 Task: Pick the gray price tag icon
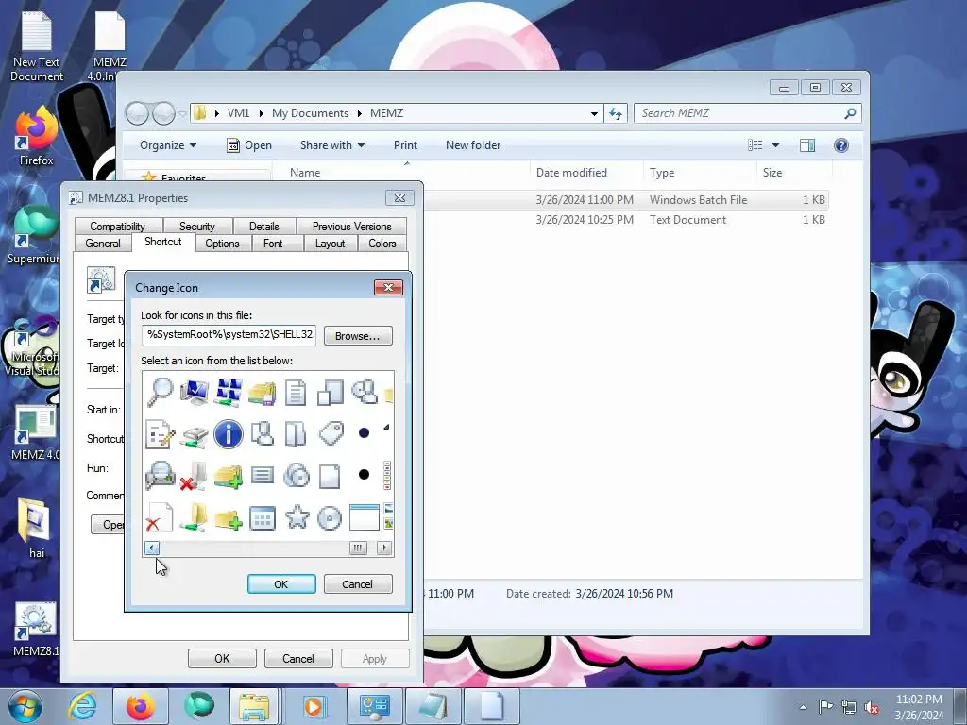point(331,433)
